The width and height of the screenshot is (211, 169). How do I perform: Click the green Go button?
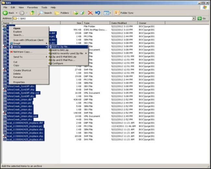point(203,19)
